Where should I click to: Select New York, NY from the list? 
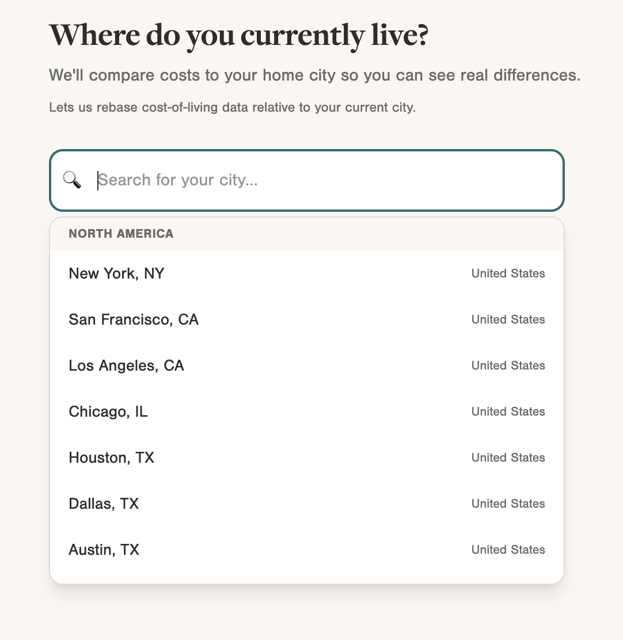click(116, 273)
